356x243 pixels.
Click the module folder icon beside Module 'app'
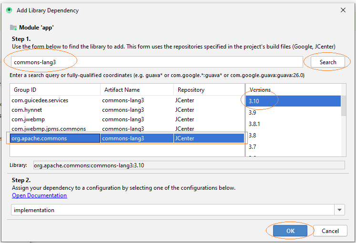pyautogui.click(x=13, y=28)
